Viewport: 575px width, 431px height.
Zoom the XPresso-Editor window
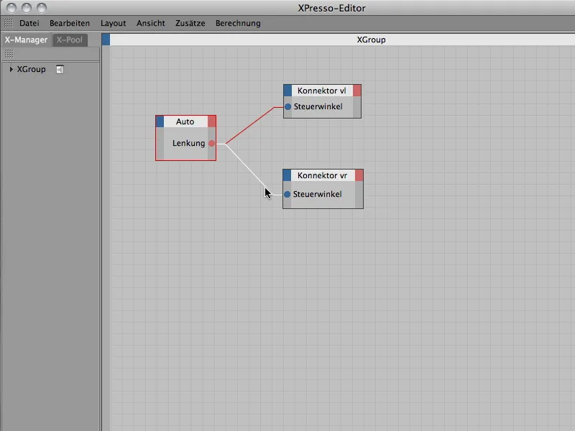pos(42,7)
